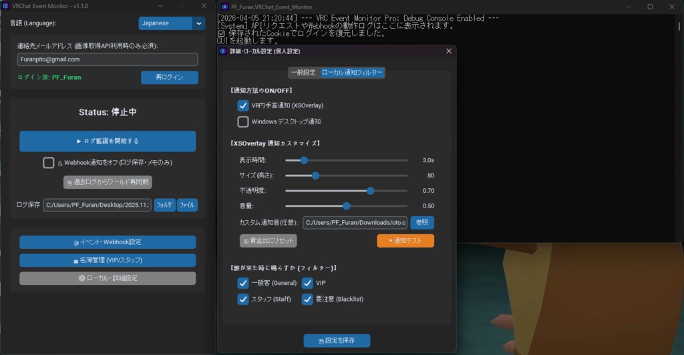
Task: Close the VRChat Event Monitor window
Action: click(204, 6)
